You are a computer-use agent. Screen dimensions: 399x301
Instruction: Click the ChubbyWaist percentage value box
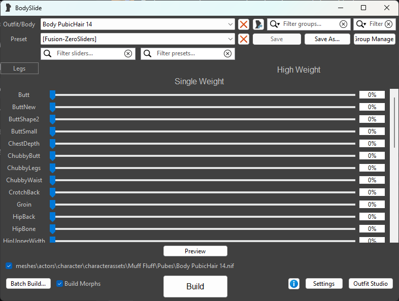[x=372, y=180]
